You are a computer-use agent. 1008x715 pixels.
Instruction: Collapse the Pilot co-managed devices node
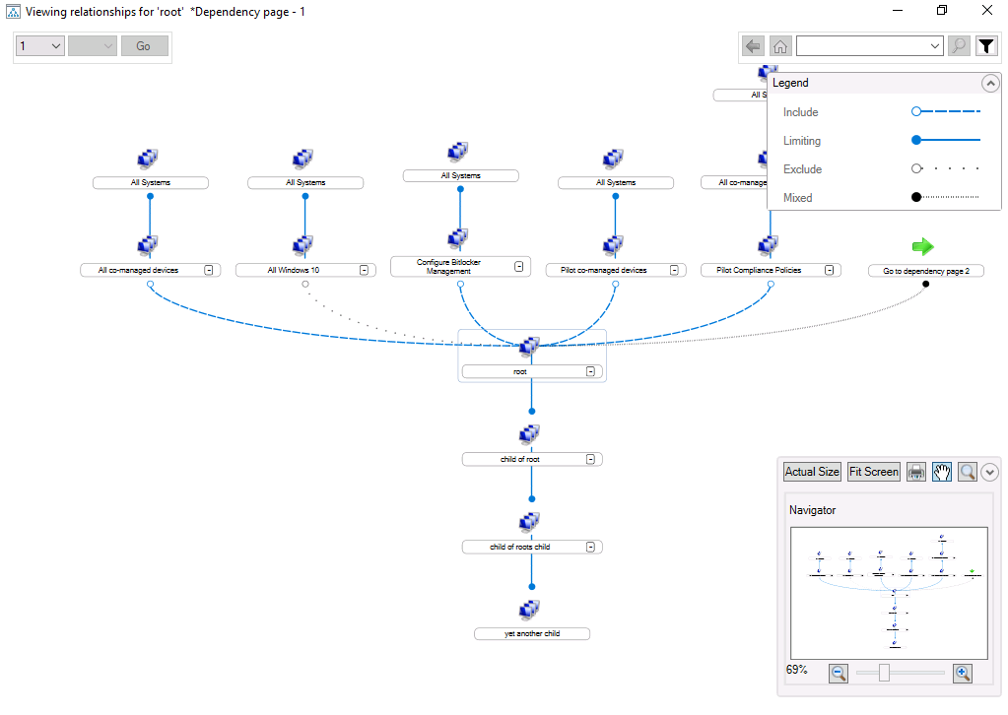pos(674,271)
